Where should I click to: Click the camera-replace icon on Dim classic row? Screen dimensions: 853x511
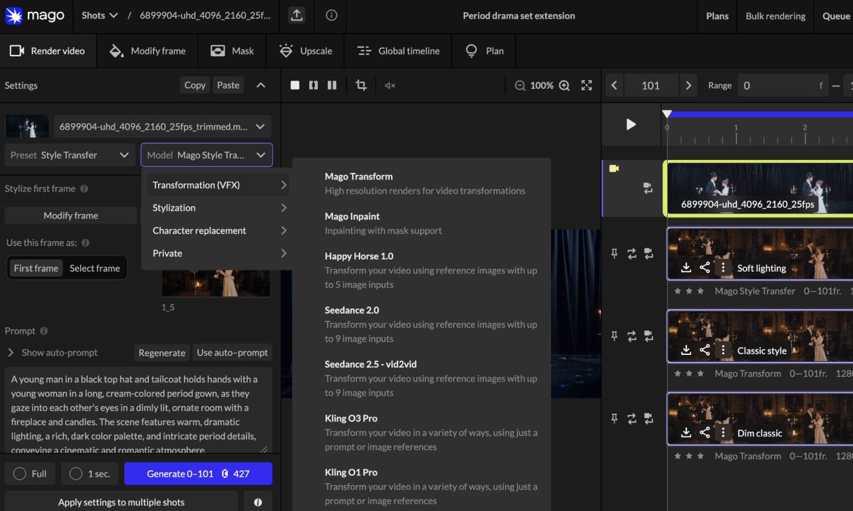[648, 418]
